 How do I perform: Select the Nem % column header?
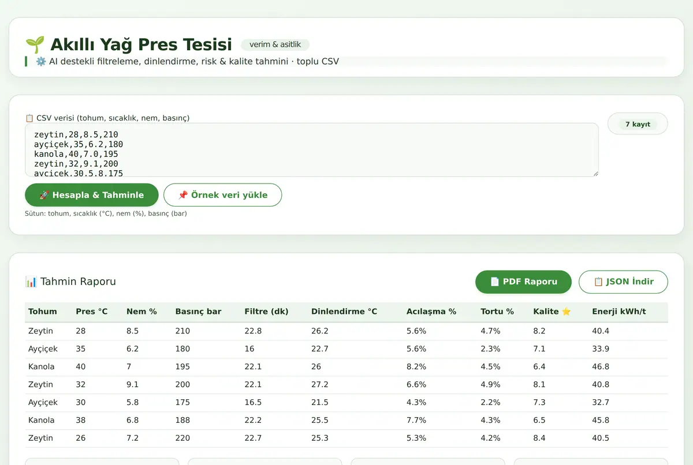click(x=141, y=312)
